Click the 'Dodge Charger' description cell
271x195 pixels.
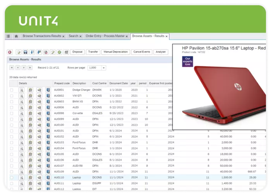coord(81,90)
